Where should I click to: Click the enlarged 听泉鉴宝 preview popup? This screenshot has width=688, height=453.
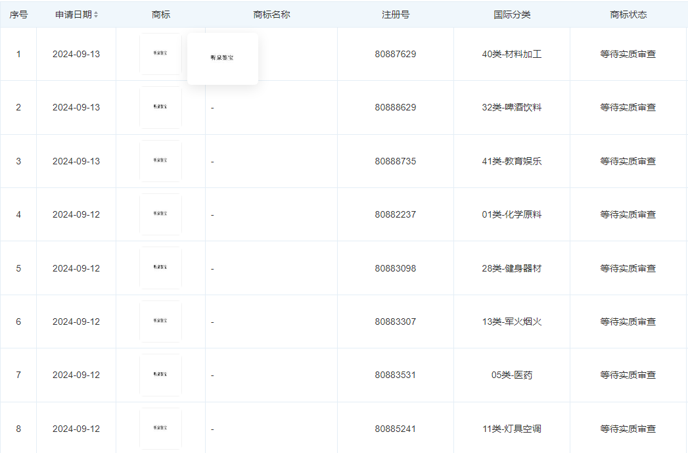(x=223, y=59)
